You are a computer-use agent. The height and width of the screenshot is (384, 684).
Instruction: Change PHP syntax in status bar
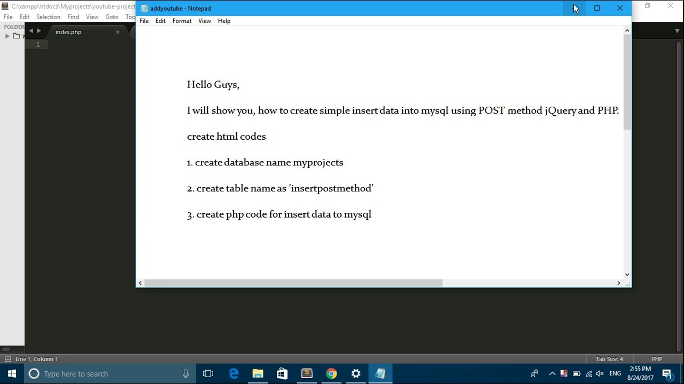657,359
